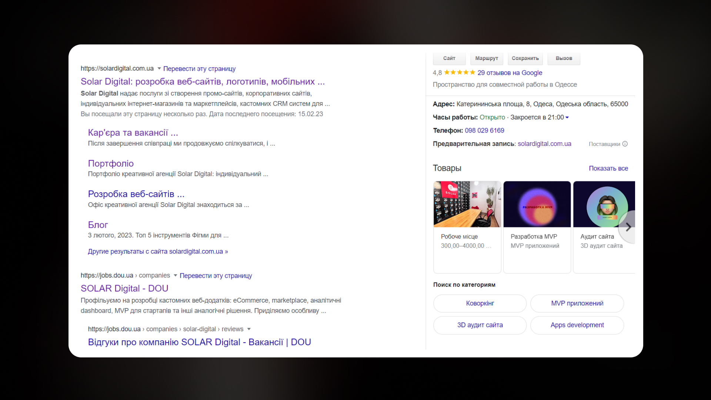Open dropdown arrow beside jobs.dou.ua companies URL
711x400 pixels.
coord(175,276)
